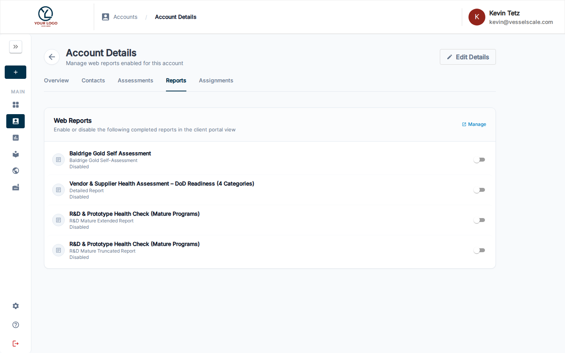Click the Kevin Tetz user name
565x353 pixels.
coord(504,13)
